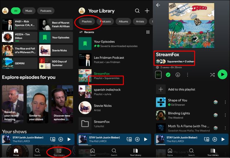
Task: Open Based on your recent listening card
Action: (x=13, y=104)
